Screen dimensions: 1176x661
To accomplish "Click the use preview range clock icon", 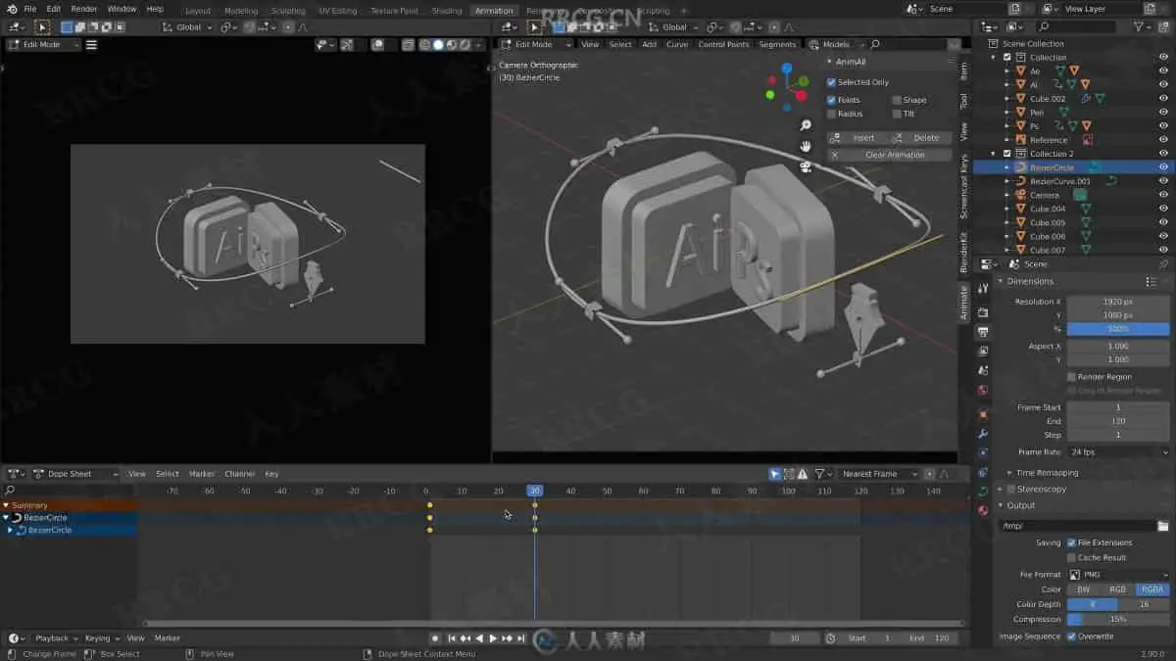I will click(831, 638).
